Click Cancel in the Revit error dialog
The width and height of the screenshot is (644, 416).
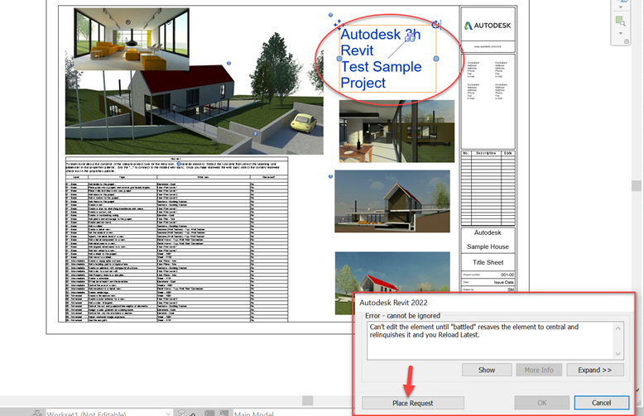click(x=601, y=403)
